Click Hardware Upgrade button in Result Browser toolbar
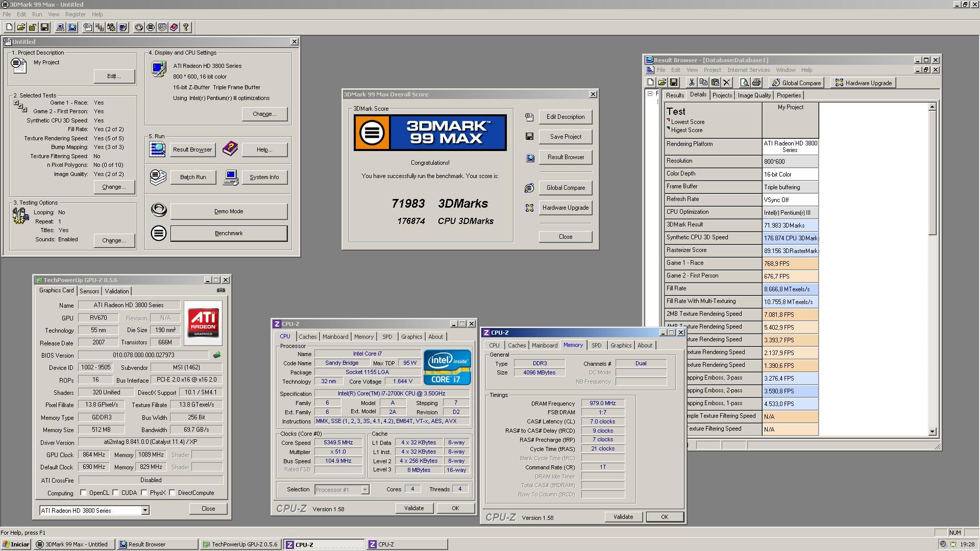Viewport: 980px width, 551px height. tap(863, 83)
